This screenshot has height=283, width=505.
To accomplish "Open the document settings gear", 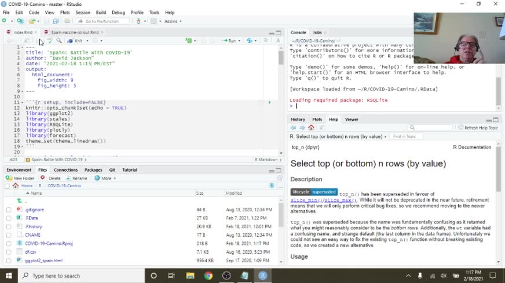I will click(95, 41).
